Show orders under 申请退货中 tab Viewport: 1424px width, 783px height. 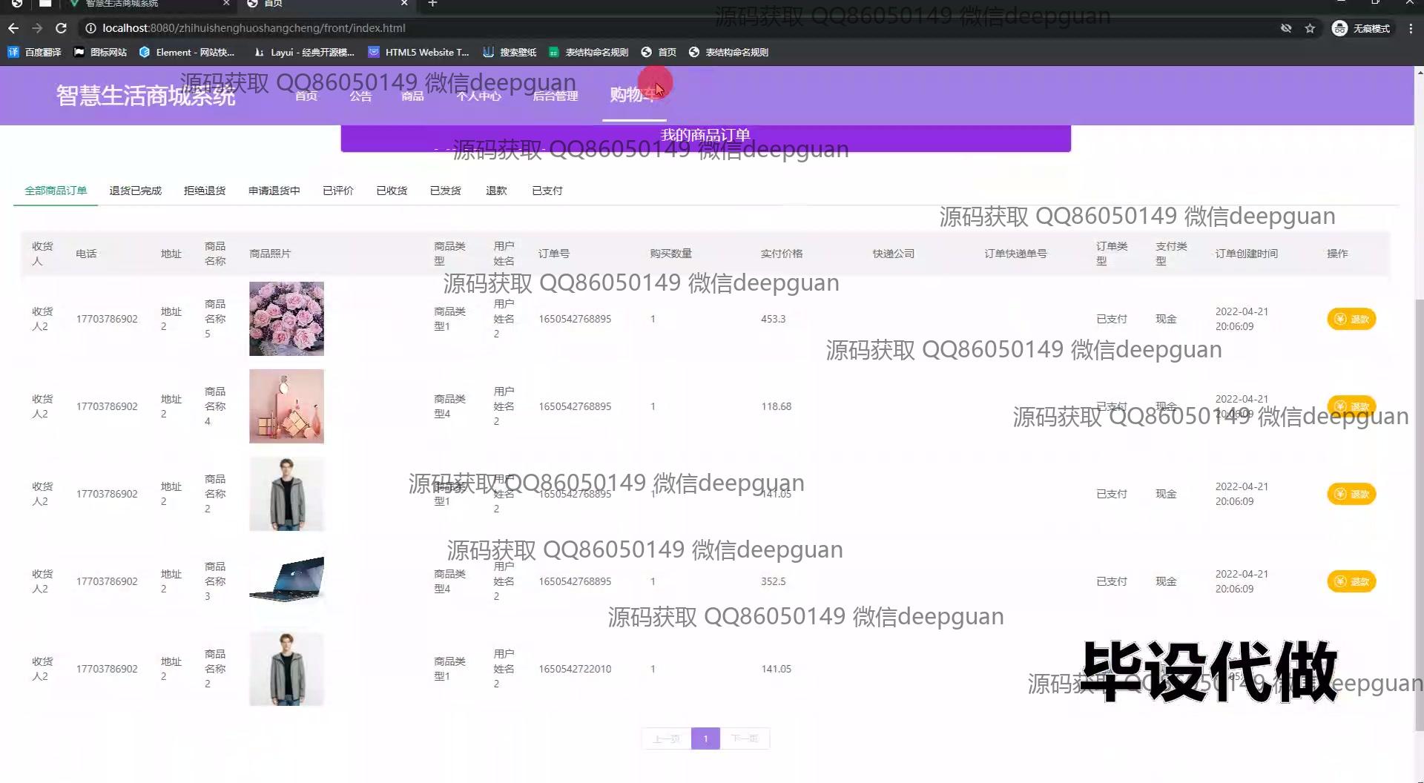pos(274,191)
